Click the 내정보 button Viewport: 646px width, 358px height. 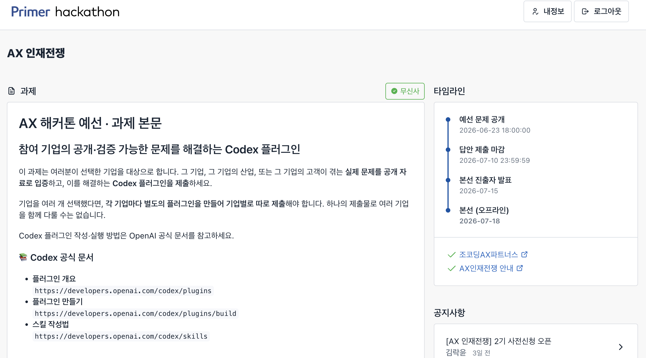547,11
